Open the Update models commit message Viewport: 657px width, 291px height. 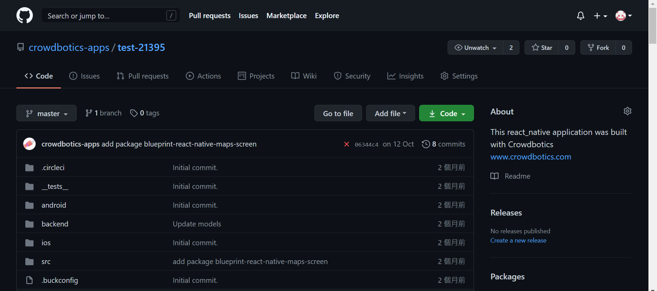(x=197, y=224)
